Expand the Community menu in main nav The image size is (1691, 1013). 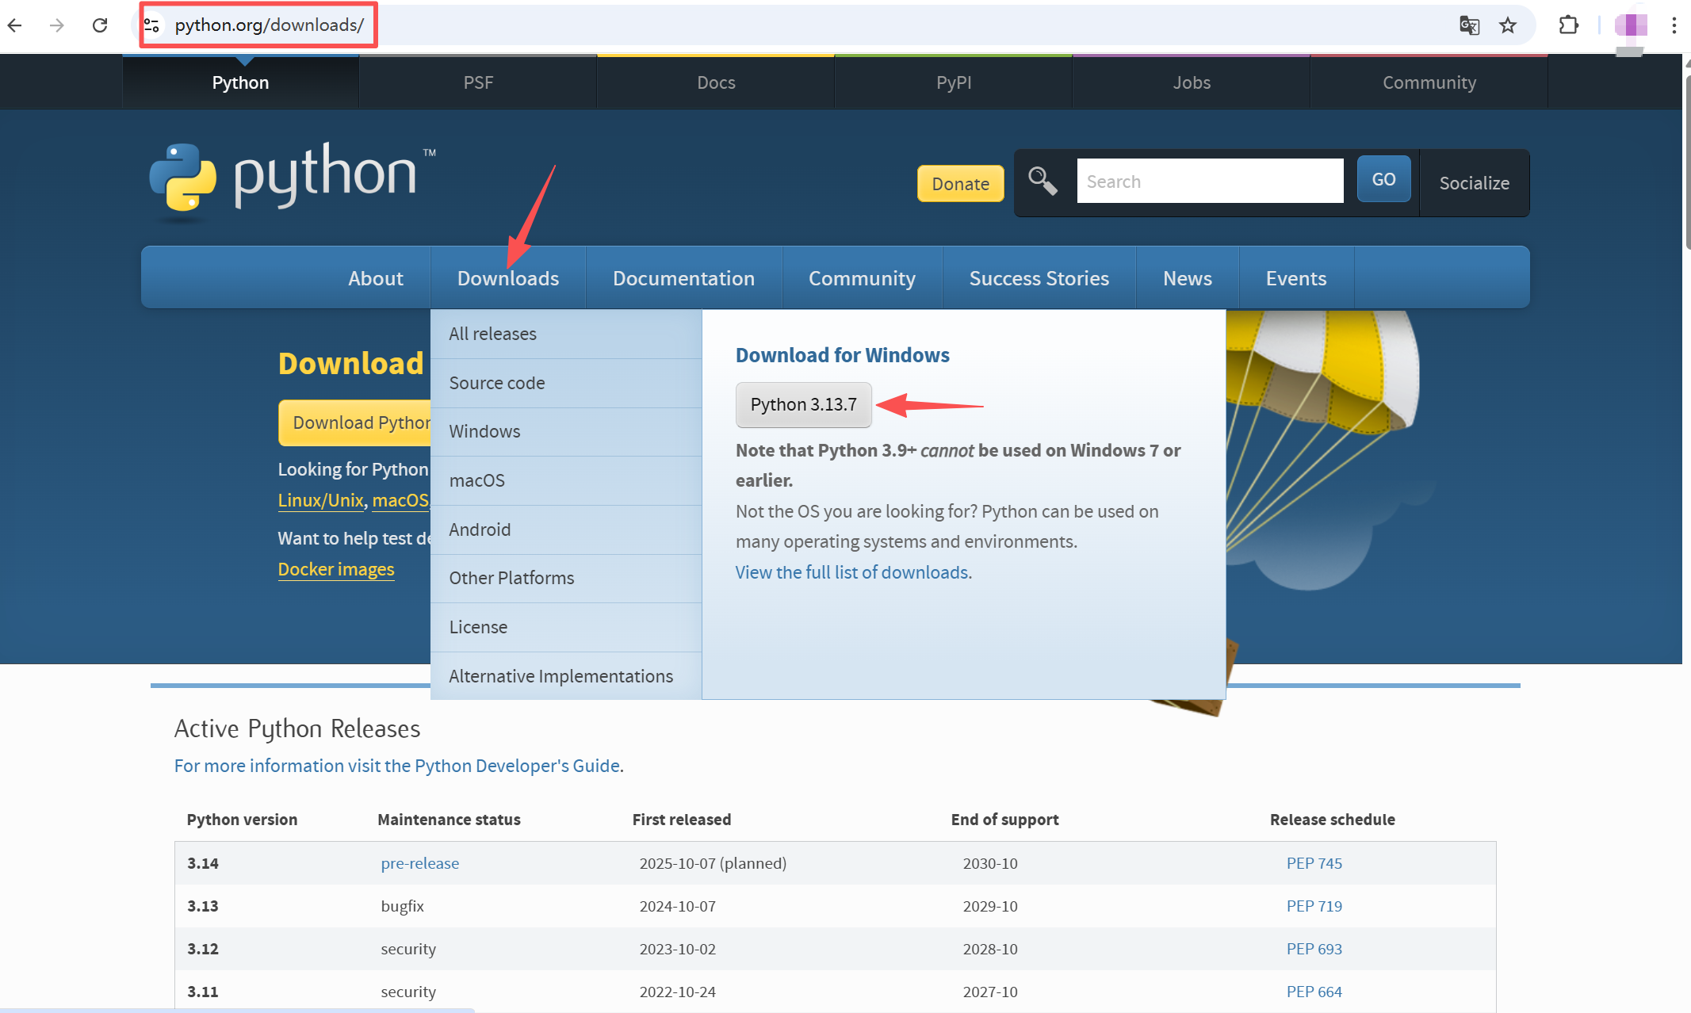tap(862, 278)
